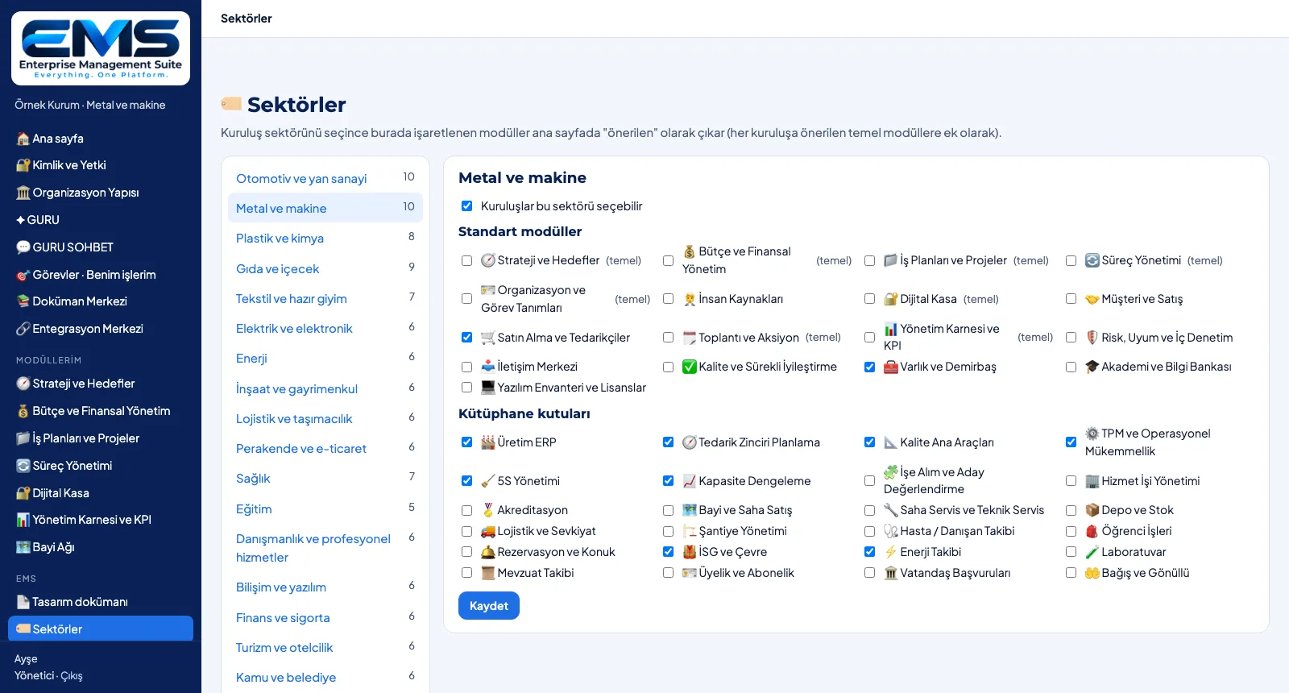Image resolution: width=1289 pixels, height=693 pixels.
Task: Click the books icon for Doküman Merkezi
Action: pyautogui.click(x=23, y=301)
